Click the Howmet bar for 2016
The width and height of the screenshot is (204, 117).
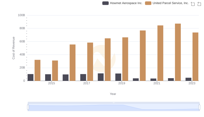tap(66, 78)
